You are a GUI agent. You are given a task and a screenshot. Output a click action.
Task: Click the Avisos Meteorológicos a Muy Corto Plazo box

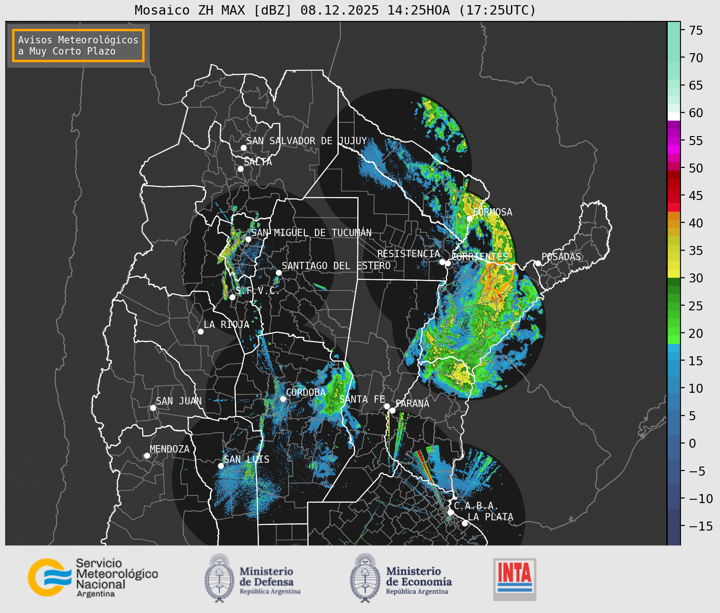(x=78, y=46)
